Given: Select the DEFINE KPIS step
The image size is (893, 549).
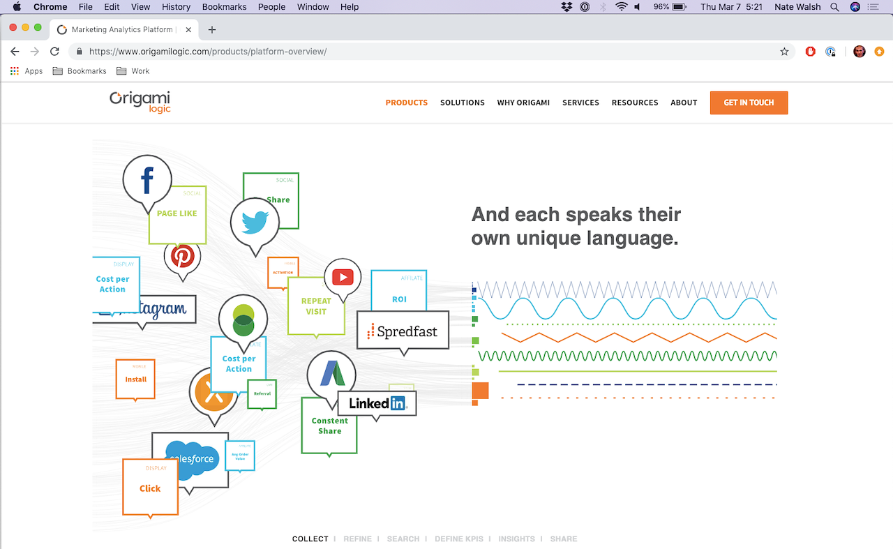Looking at the screenshot, I should 458,539.
